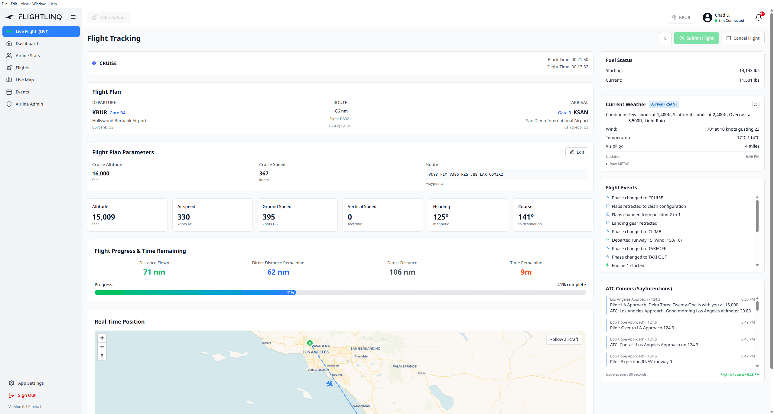Select Live Map in the sidebar
Screen dimensions: 774x414
(24, 80)
